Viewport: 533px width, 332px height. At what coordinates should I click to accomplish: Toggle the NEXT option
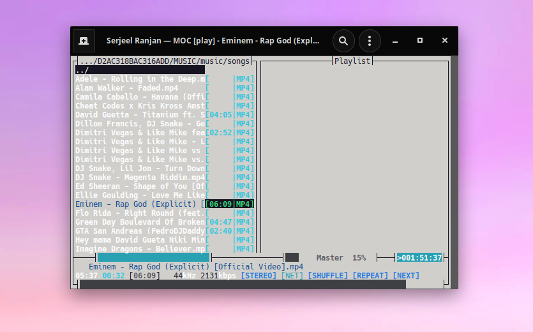tap(406, 276)
